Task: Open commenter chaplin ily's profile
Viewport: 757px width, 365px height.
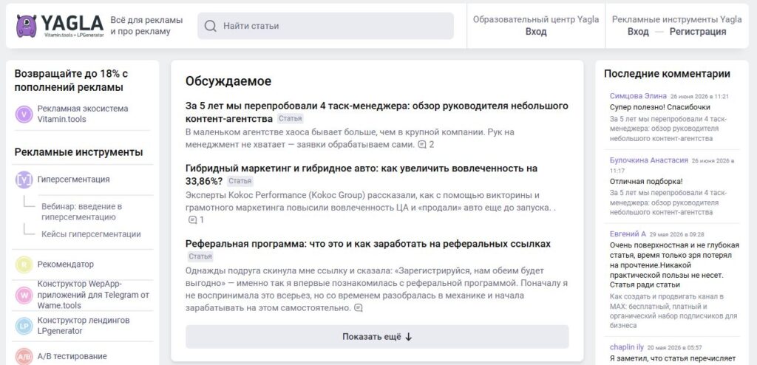Action: coord(626,347)
